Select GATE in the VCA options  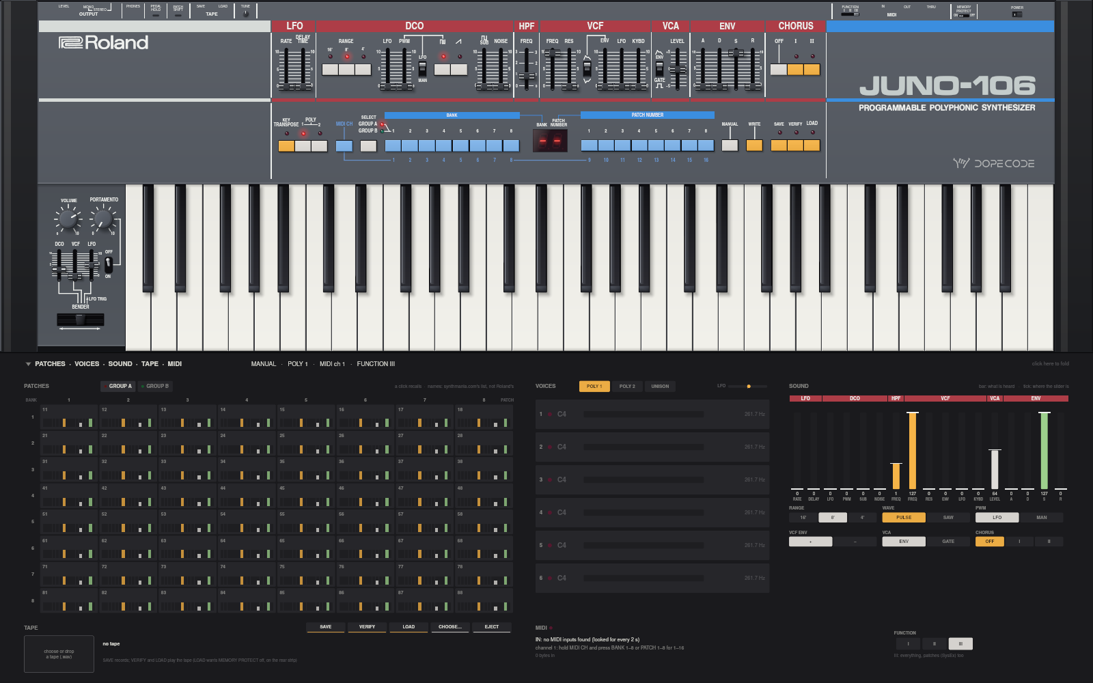(x=948, y=542)
